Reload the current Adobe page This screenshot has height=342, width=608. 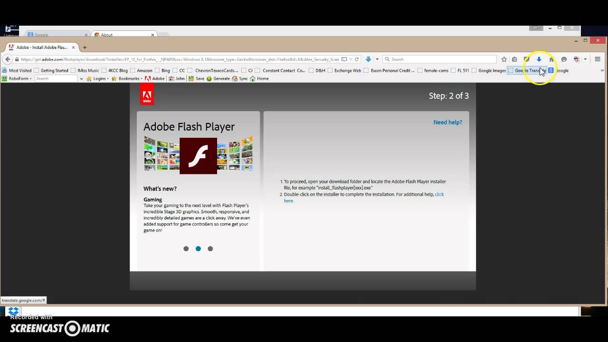click(357, 59)
